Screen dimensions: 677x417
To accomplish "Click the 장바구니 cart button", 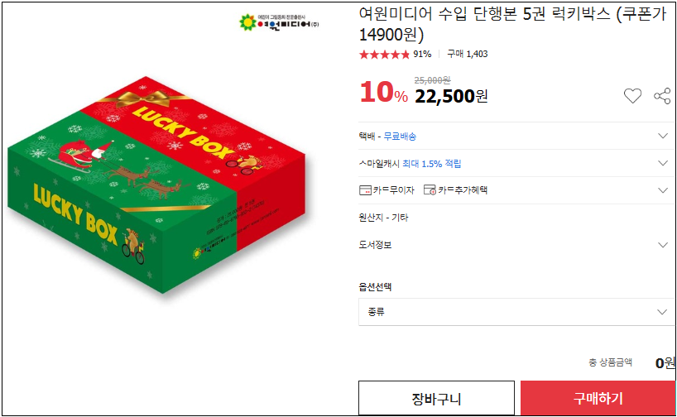I will click(436, 398).
